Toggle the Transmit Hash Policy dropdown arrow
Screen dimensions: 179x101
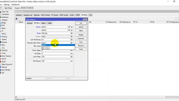click(x=72, y=43)
